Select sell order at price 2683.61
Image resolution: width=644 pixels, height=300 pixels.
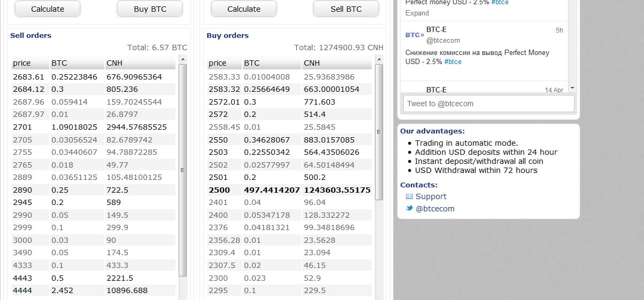coord(94,77)
